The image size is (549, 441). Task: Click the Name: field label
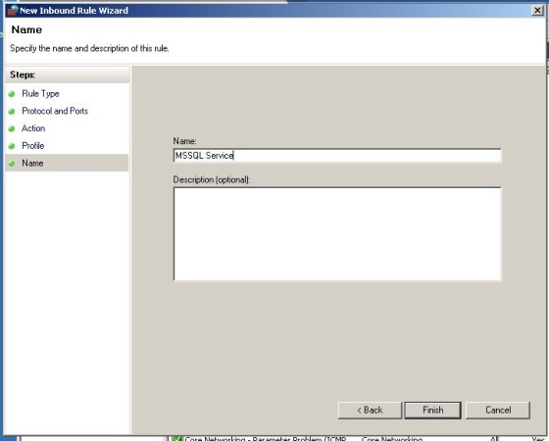click(x=184, y=141)
